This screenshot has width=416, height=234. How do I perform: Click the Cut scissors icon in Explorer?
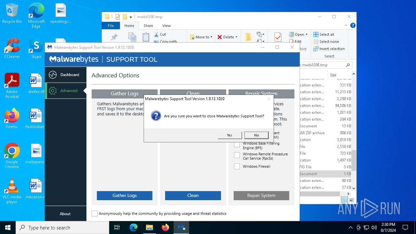point(156,34)
